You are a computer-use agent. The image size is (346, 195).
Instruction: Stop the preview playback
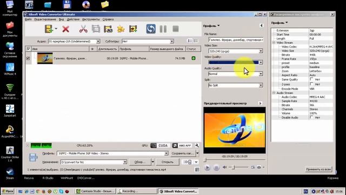216,167
